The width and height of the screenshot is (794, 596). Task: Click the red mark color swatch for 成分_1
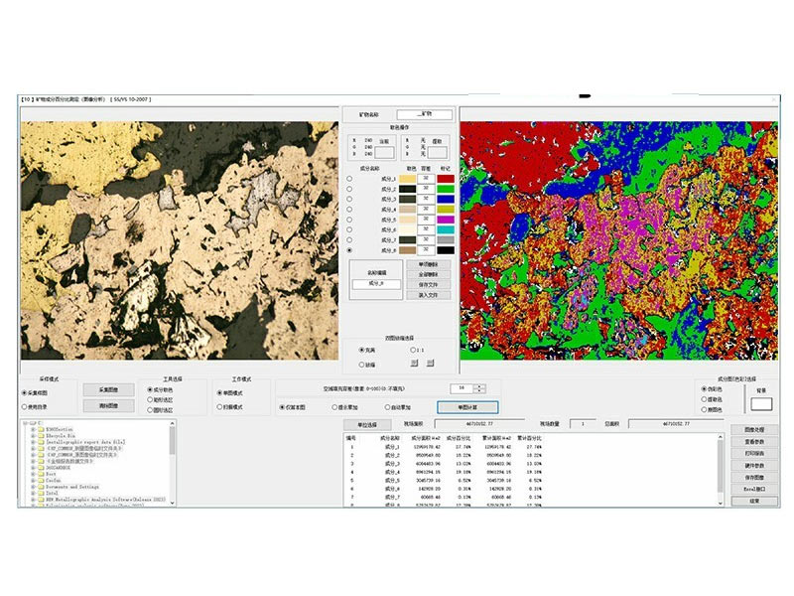coord(446,179)
